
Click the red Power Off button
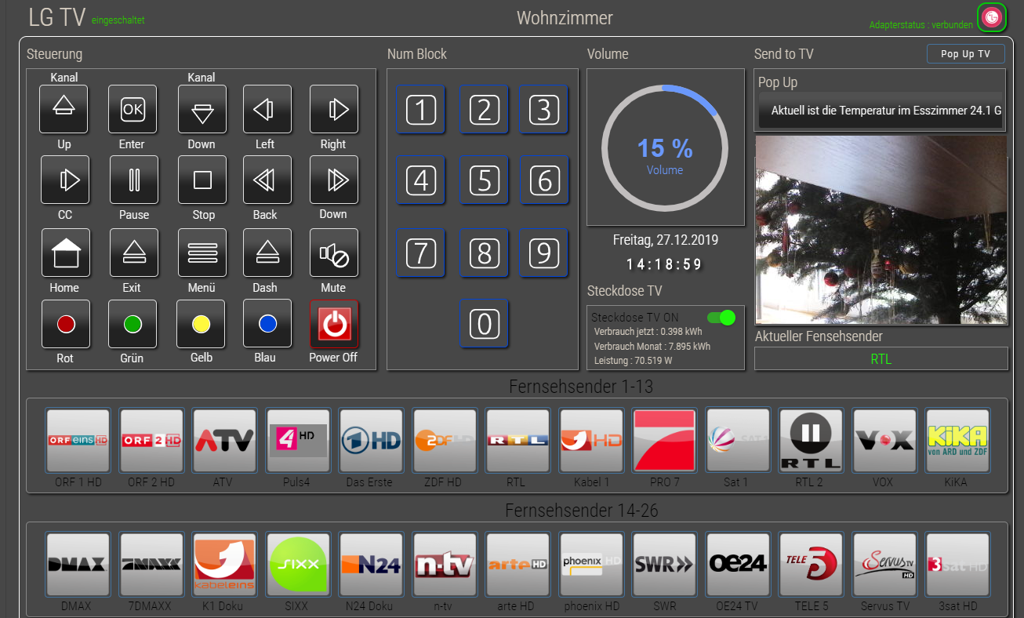click(334, 324)
